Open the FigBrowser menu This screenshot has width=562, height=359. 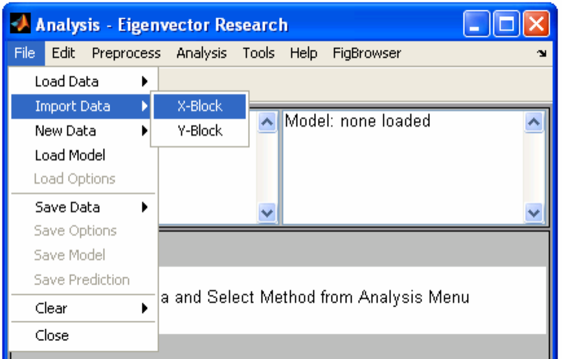point(366,53)
